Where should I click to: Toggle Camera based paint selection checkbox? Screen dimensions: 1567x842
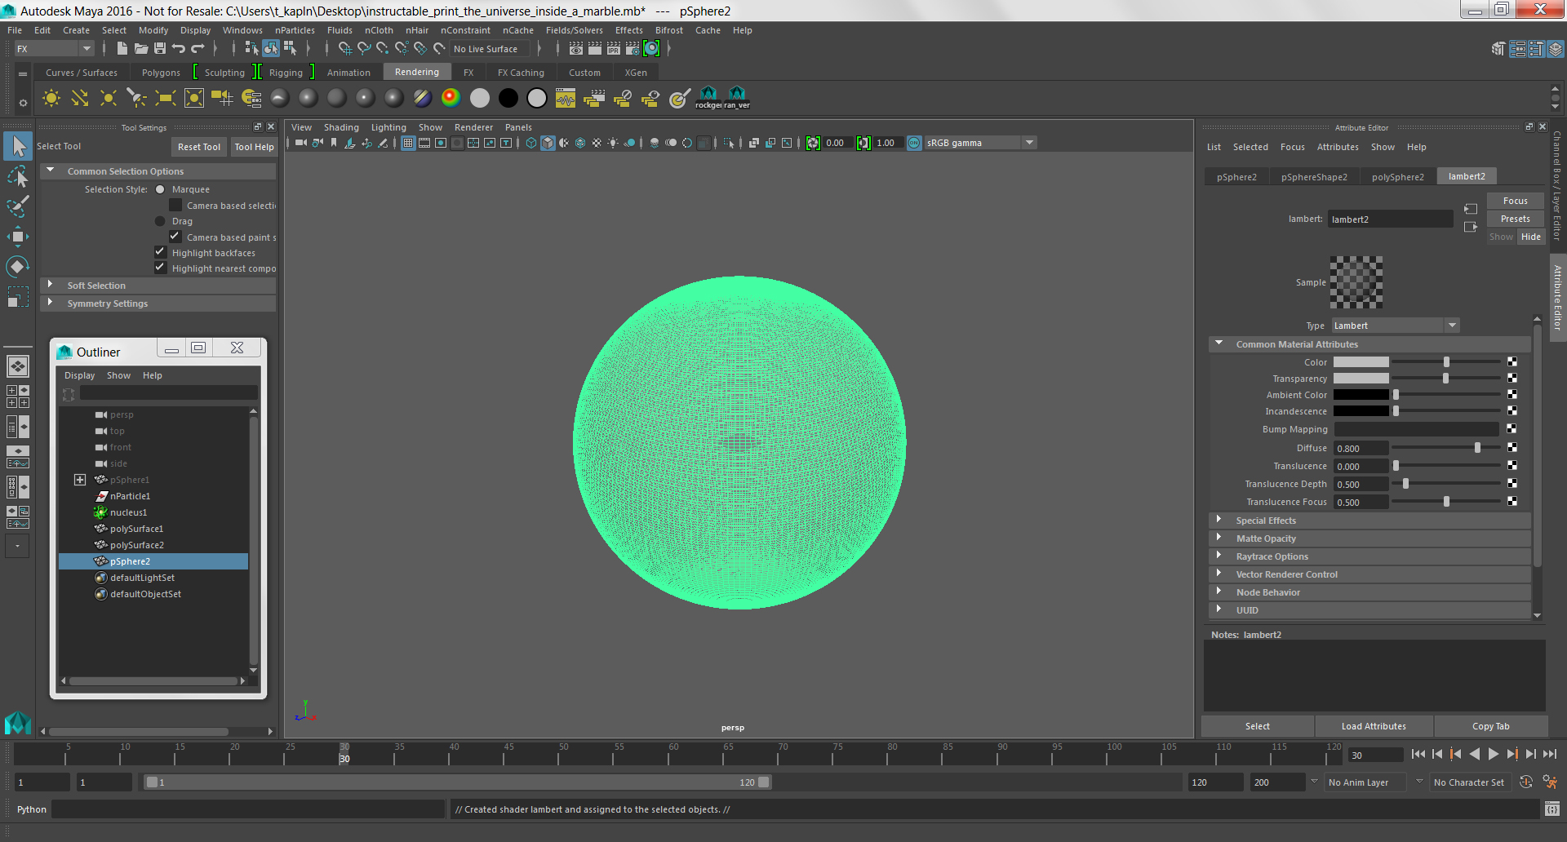175,237
